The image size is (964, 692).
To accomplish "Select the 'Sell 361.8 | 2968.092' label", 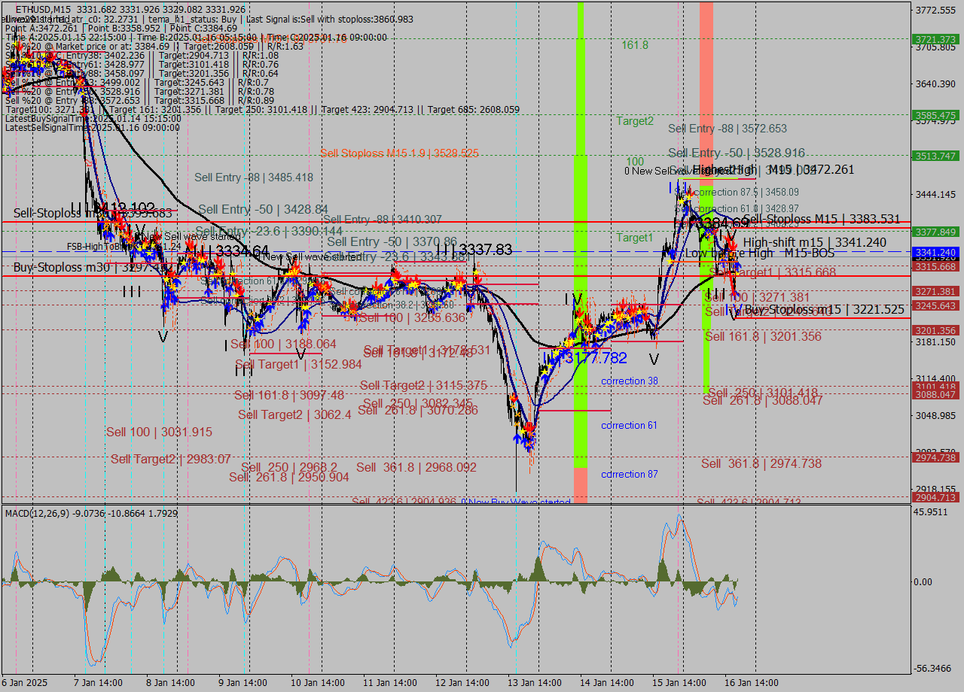I will click(x=416, y=467).
